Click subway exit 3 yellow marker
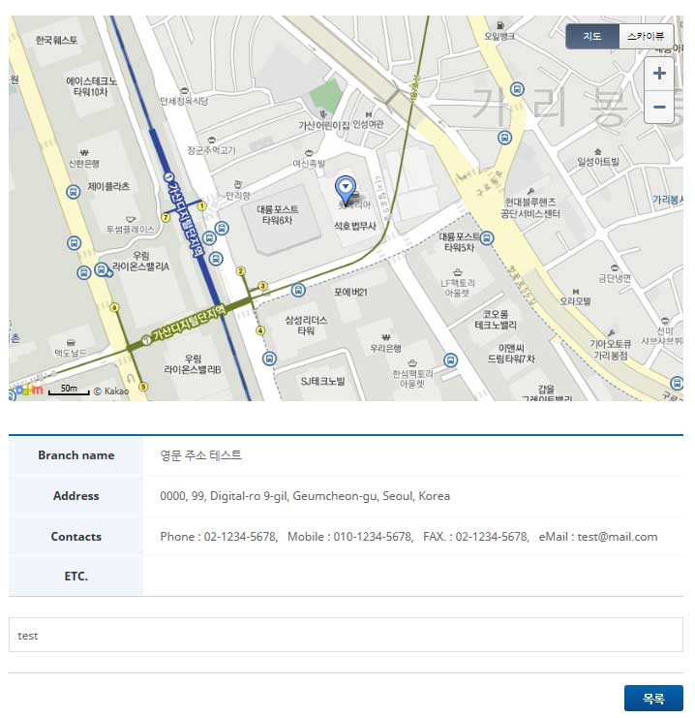 pos(263,286)
